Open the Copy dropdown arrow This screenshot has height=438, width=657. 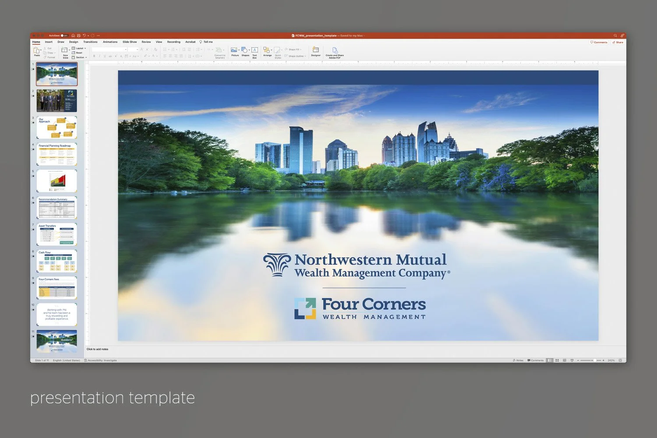click(55, 53)
